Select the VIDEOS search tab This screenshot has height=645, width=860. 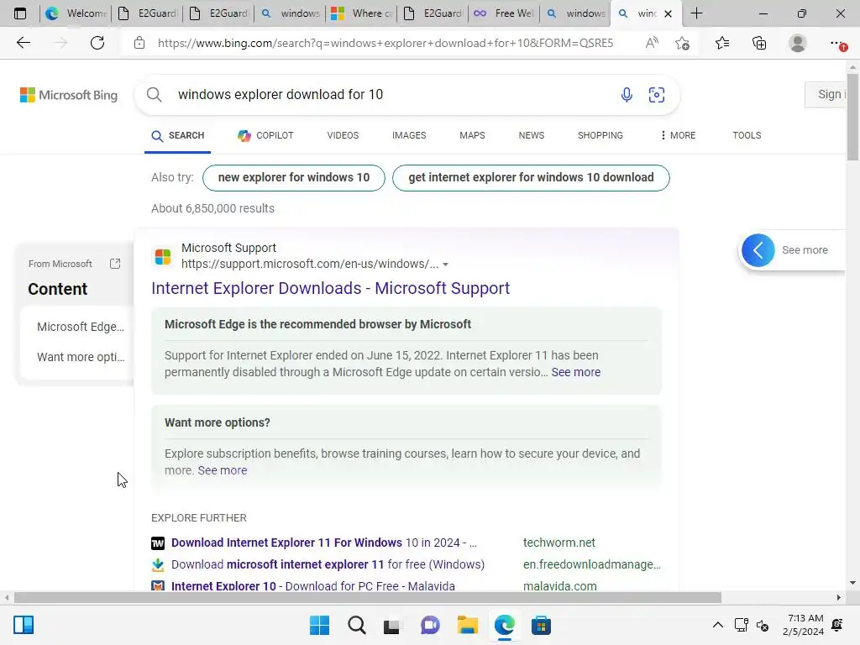[343, 135]
